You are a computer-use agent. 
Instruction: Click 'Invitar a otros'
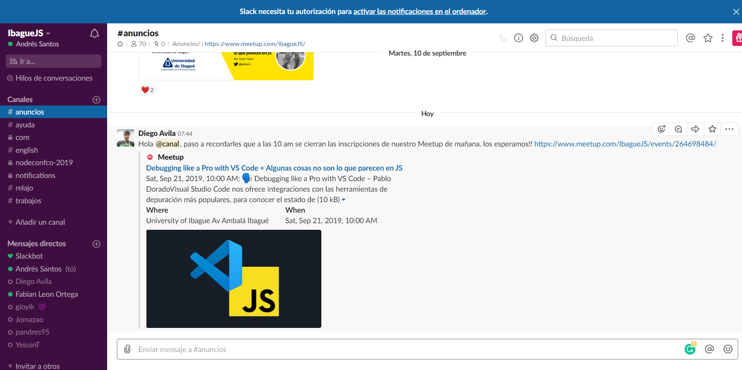pyautogui.click(x=34, y=366)
